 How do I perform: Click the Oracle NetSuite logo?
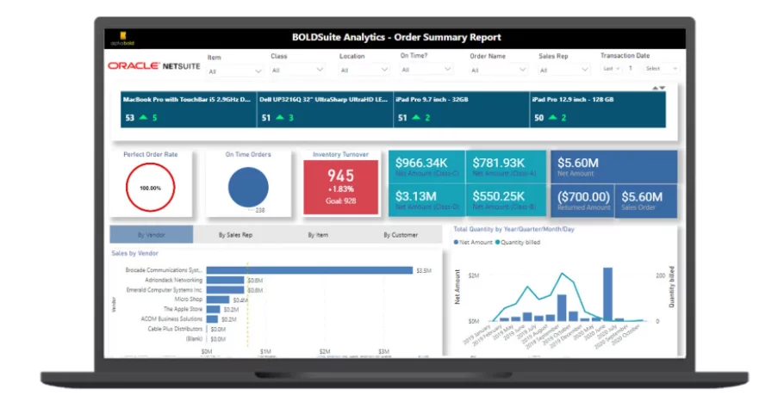click(154, 66)
